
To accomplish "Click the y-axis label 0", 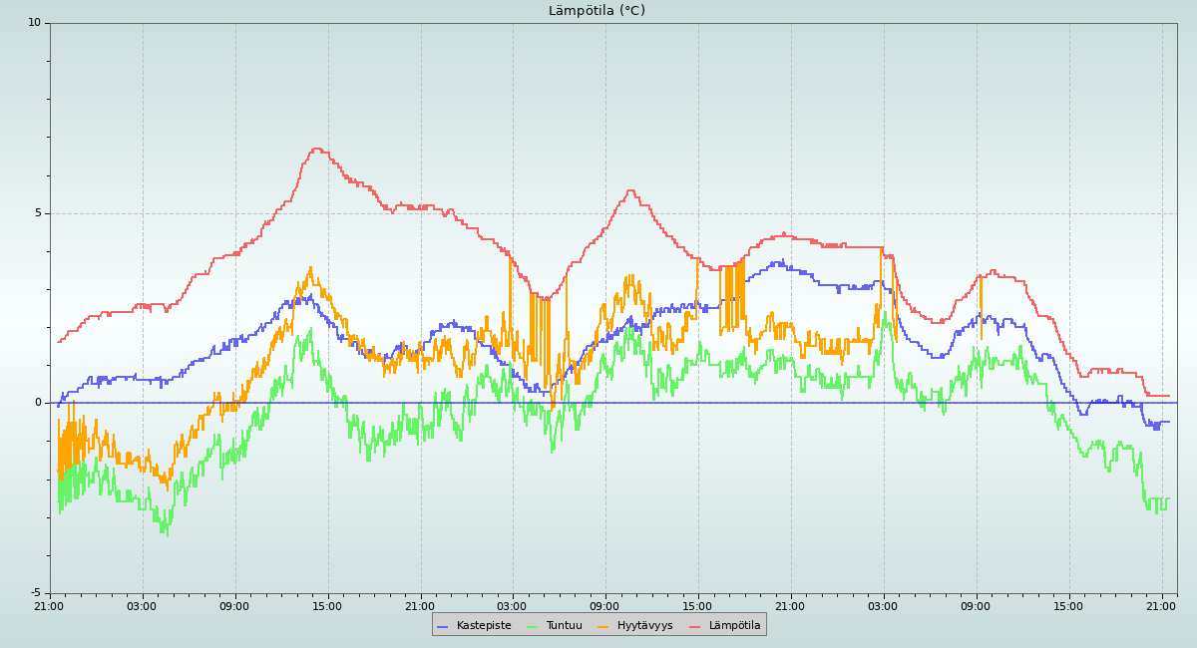I will click(38, 403).
